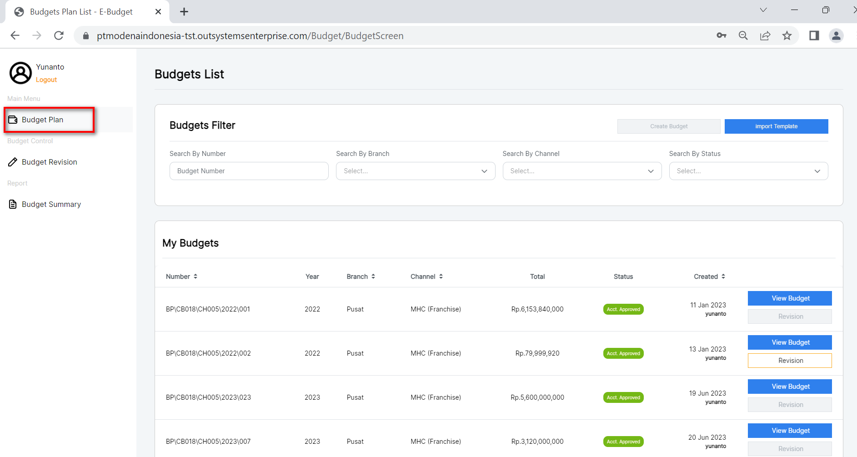Click Revision for budget 2022\002
Screen dimensions: 857x457
tap(790, 361)
